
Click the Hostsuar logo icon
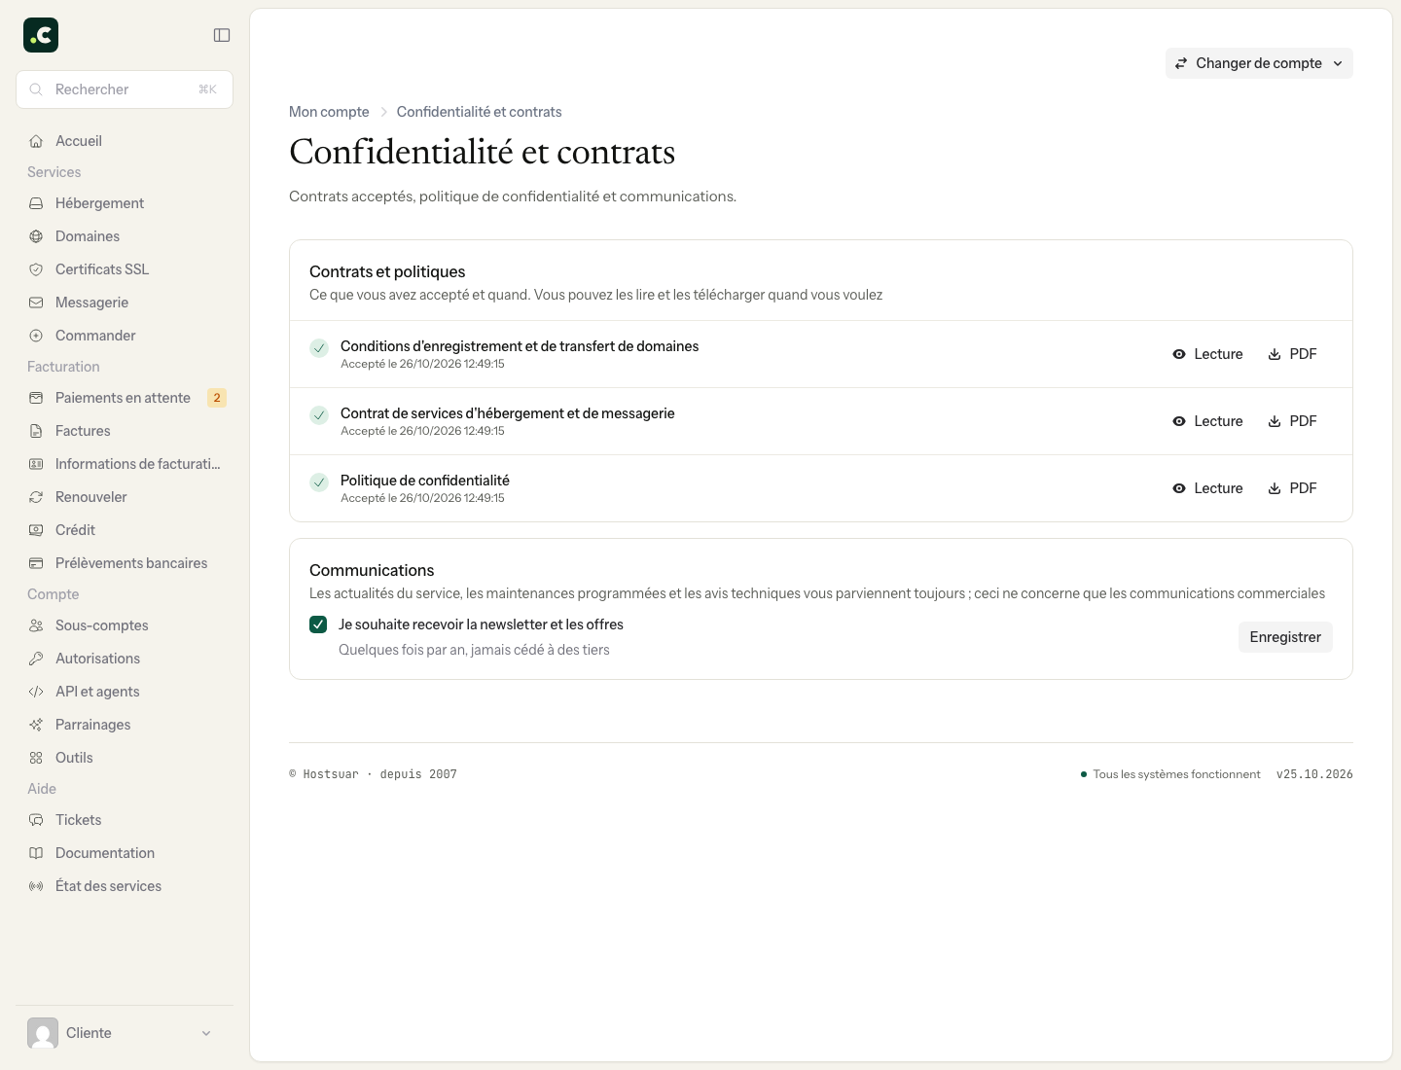(x=41, y=35)
